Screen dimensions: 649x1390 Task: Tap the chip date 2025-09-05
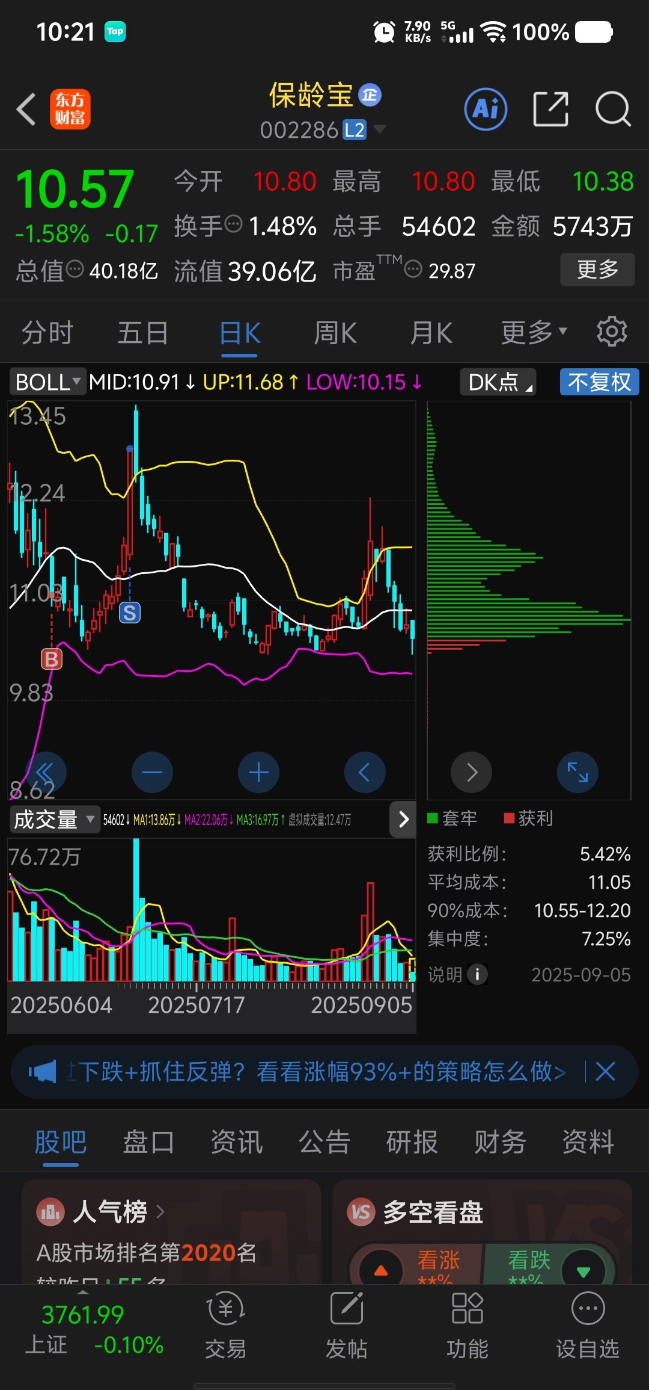pos(581,975)
